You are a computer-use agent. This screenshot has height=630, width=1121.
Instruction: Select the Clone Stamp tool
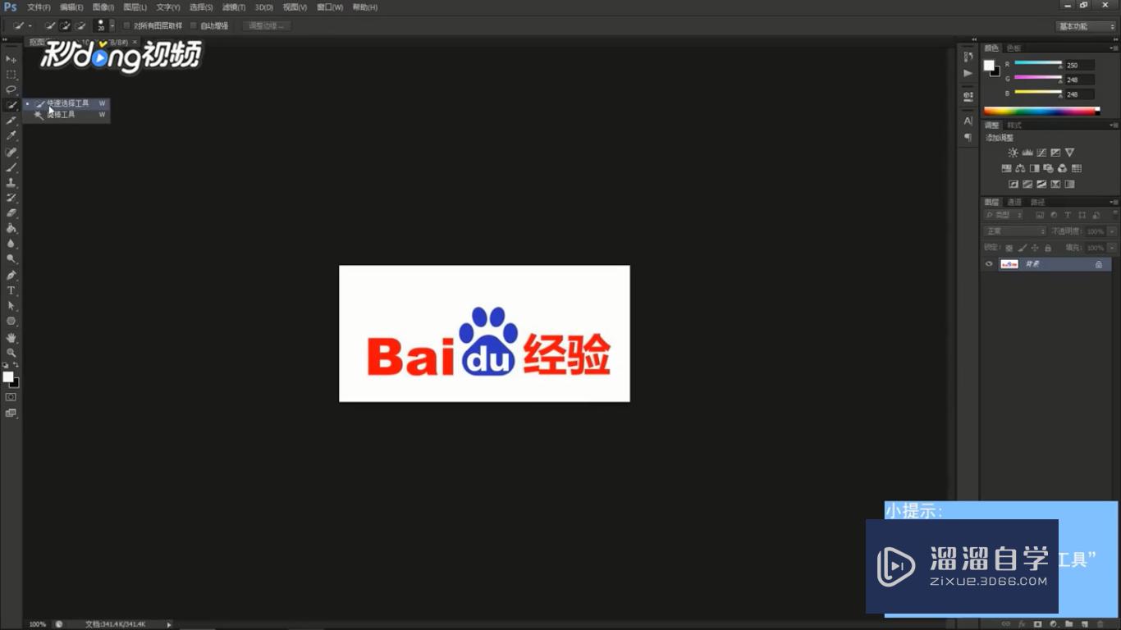coord(11,183)
